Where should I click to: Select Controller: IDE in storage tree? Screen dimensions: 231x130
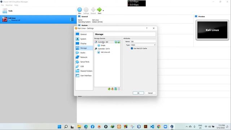tap(103, 42)
